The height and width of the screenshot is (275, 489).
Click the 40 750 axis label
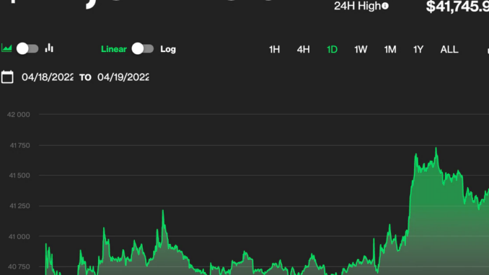coord(19,267)
